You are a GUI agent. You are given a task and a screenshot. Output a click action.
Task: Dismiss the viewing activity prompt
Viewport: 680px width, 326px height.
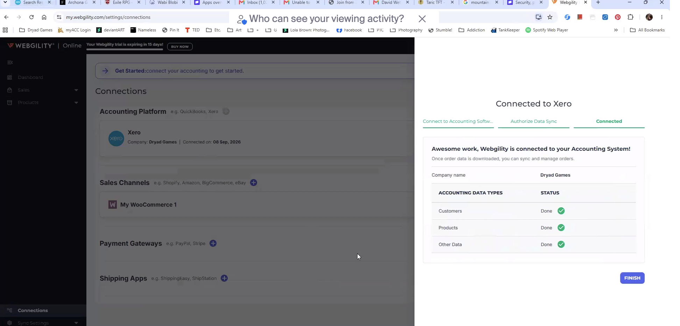pyautogui.click(x=422, y=19)
